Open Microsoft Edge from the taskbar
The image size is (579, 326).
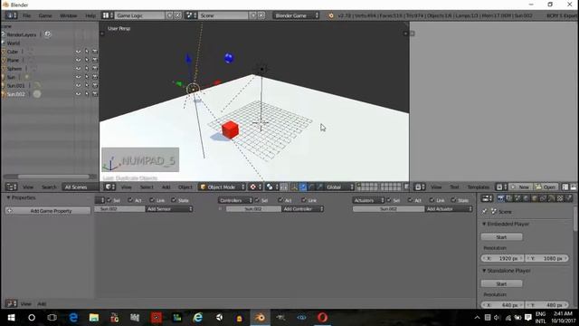(73, 318)
